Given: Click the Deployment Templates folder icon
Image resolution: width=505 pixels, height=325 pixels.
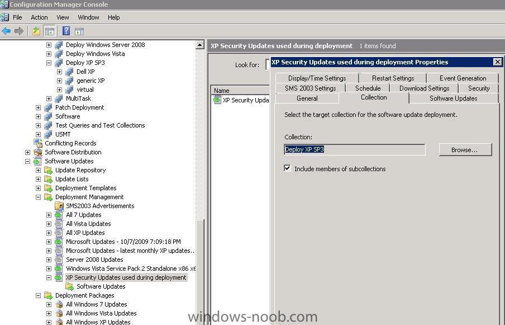Looking at the screenshot, I should pyautogui.click(x=48, y=188).
